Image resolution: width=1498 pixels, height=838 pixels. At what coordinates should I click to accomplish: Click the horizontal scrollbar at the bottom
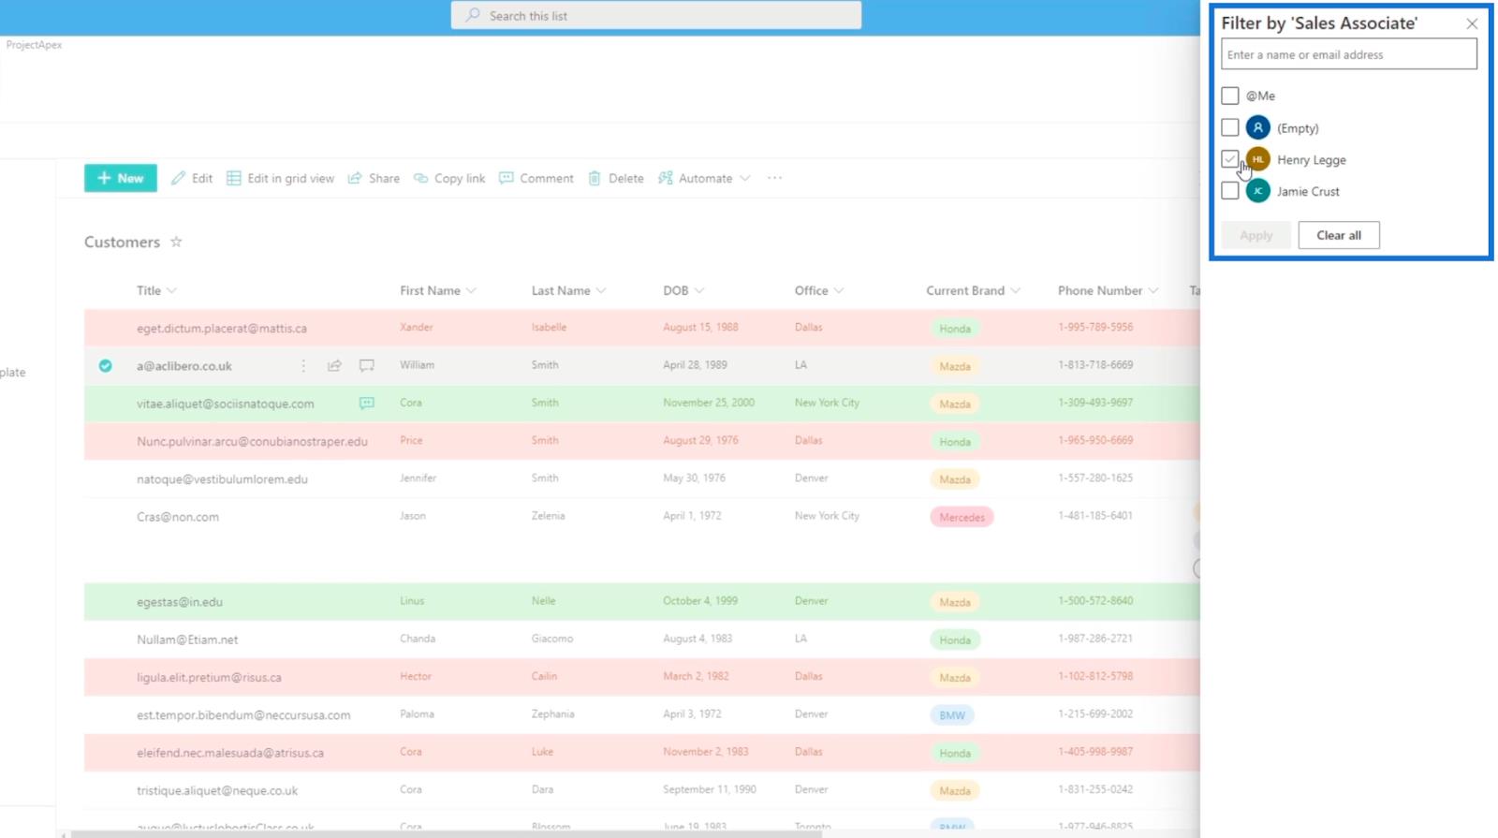(x=448, y=833)
